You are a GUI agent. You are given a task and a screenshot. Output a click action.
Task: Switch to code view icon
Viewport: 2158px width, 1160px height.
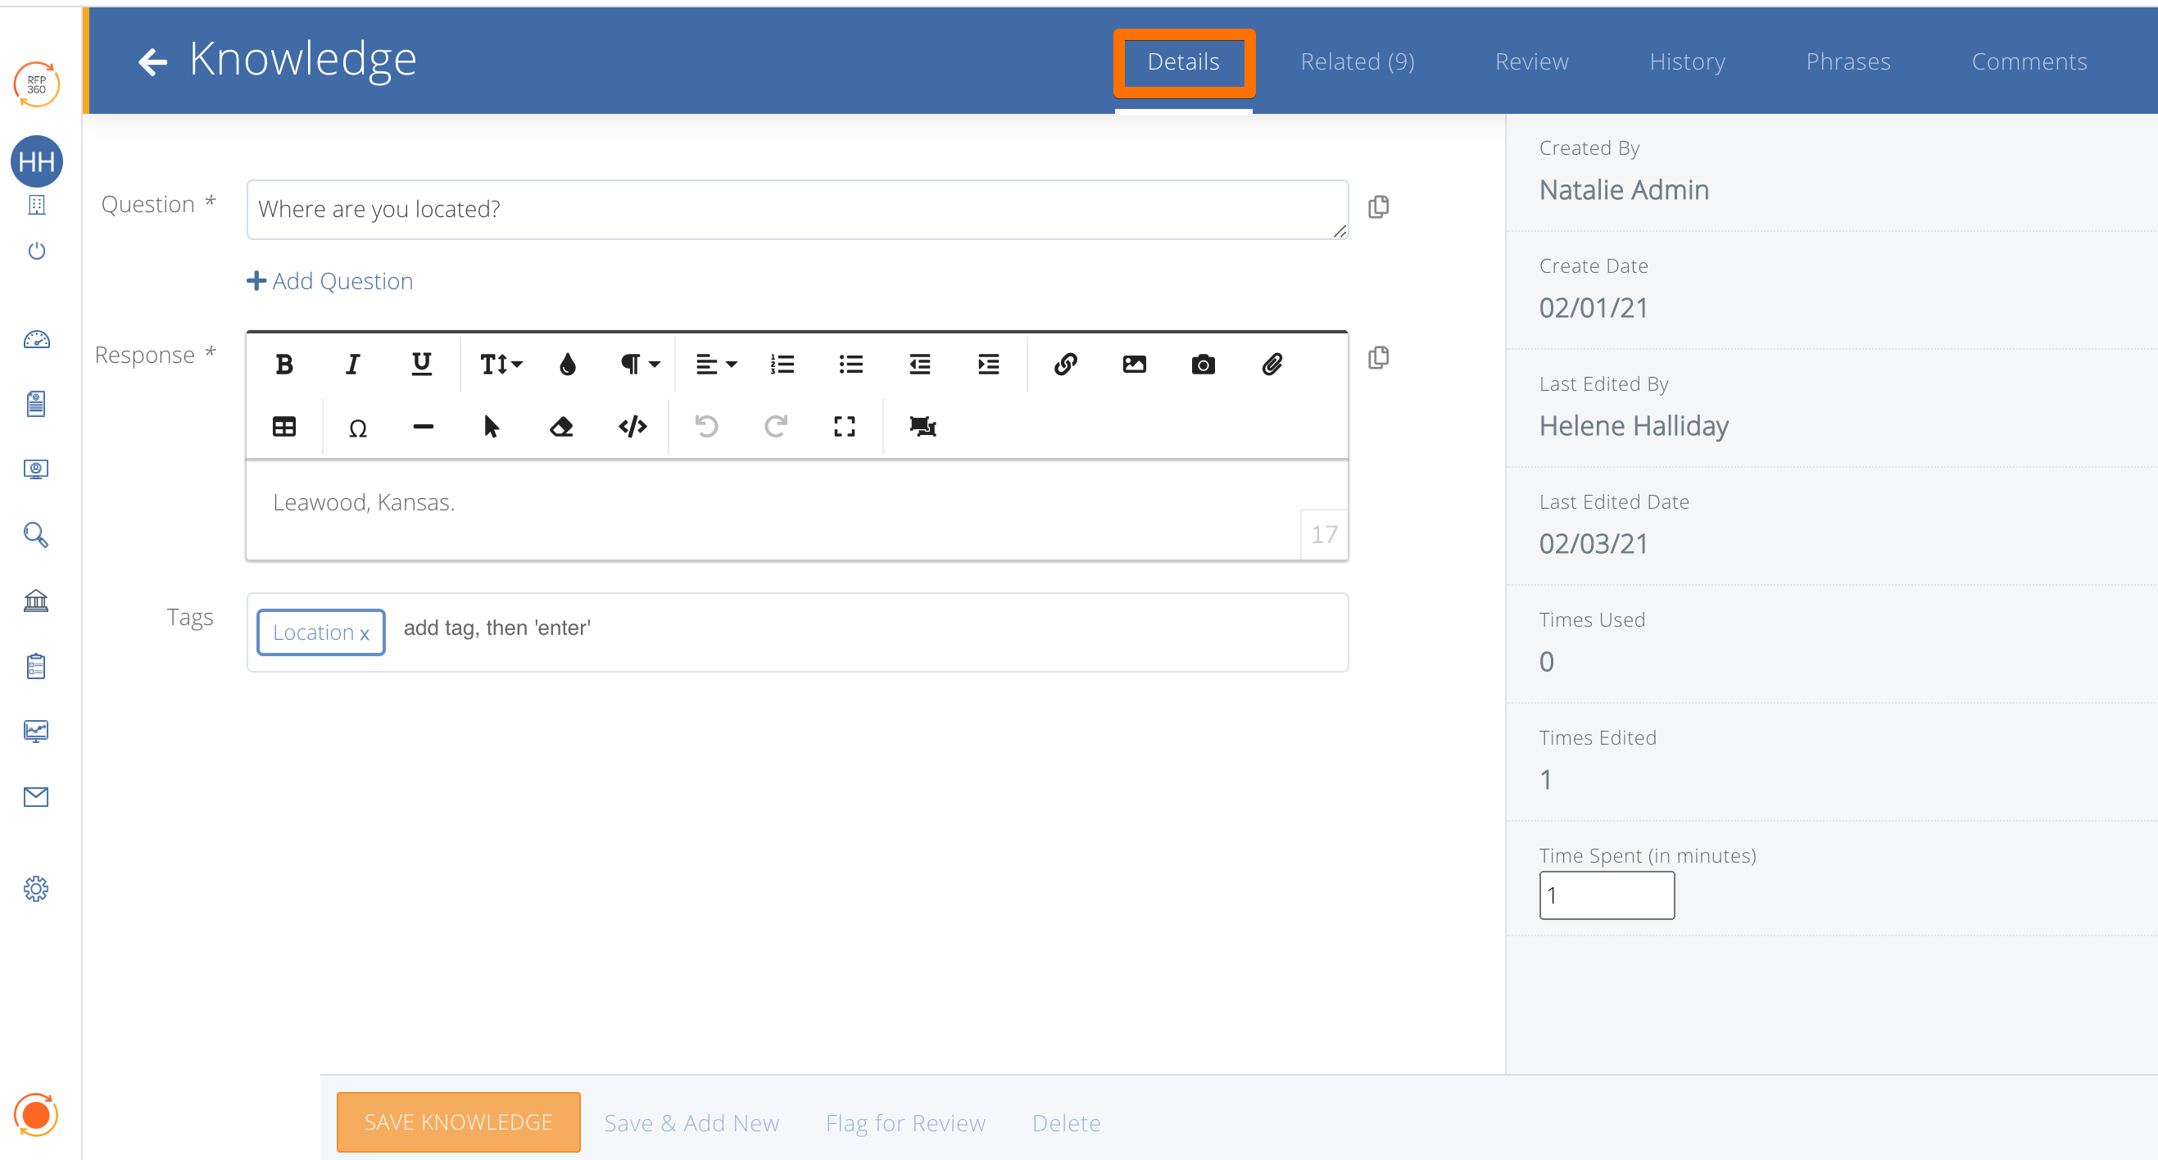(x=632, y=427)
